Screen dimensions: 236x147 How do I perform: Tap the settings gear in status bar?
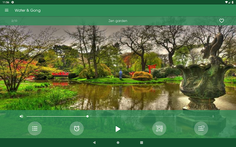coord(13,2)
